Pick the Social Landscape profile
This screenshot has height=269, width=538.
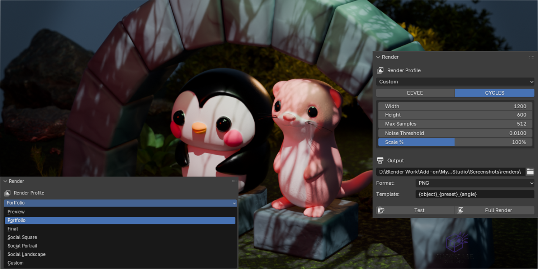(120, 255)
